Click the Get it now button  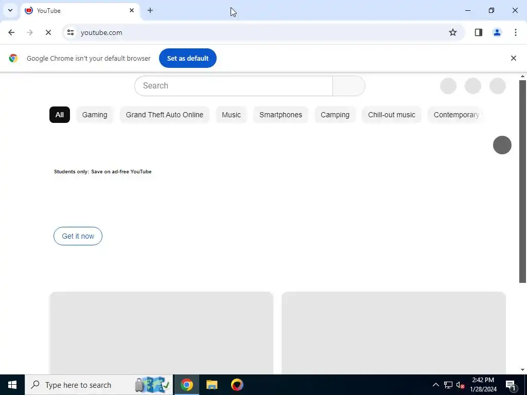tap(78, 236)
